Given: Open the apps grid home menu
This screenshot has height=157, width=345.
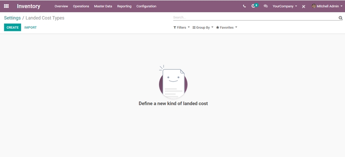Looking at the screenshot, I should click(x=6, y=6).
